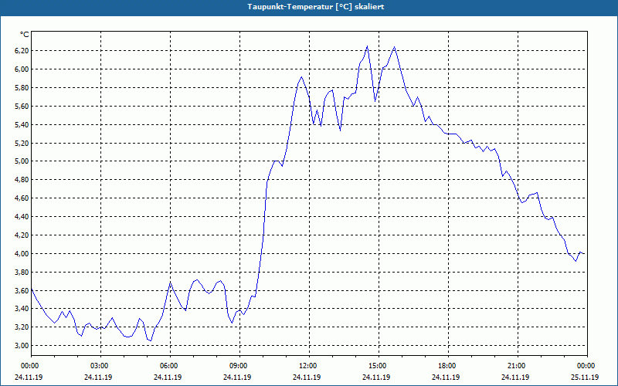Select the 5,60 y-axis value
Image resolution: width=618 pixels, height=386 pixels.
(x=22, y=107)
